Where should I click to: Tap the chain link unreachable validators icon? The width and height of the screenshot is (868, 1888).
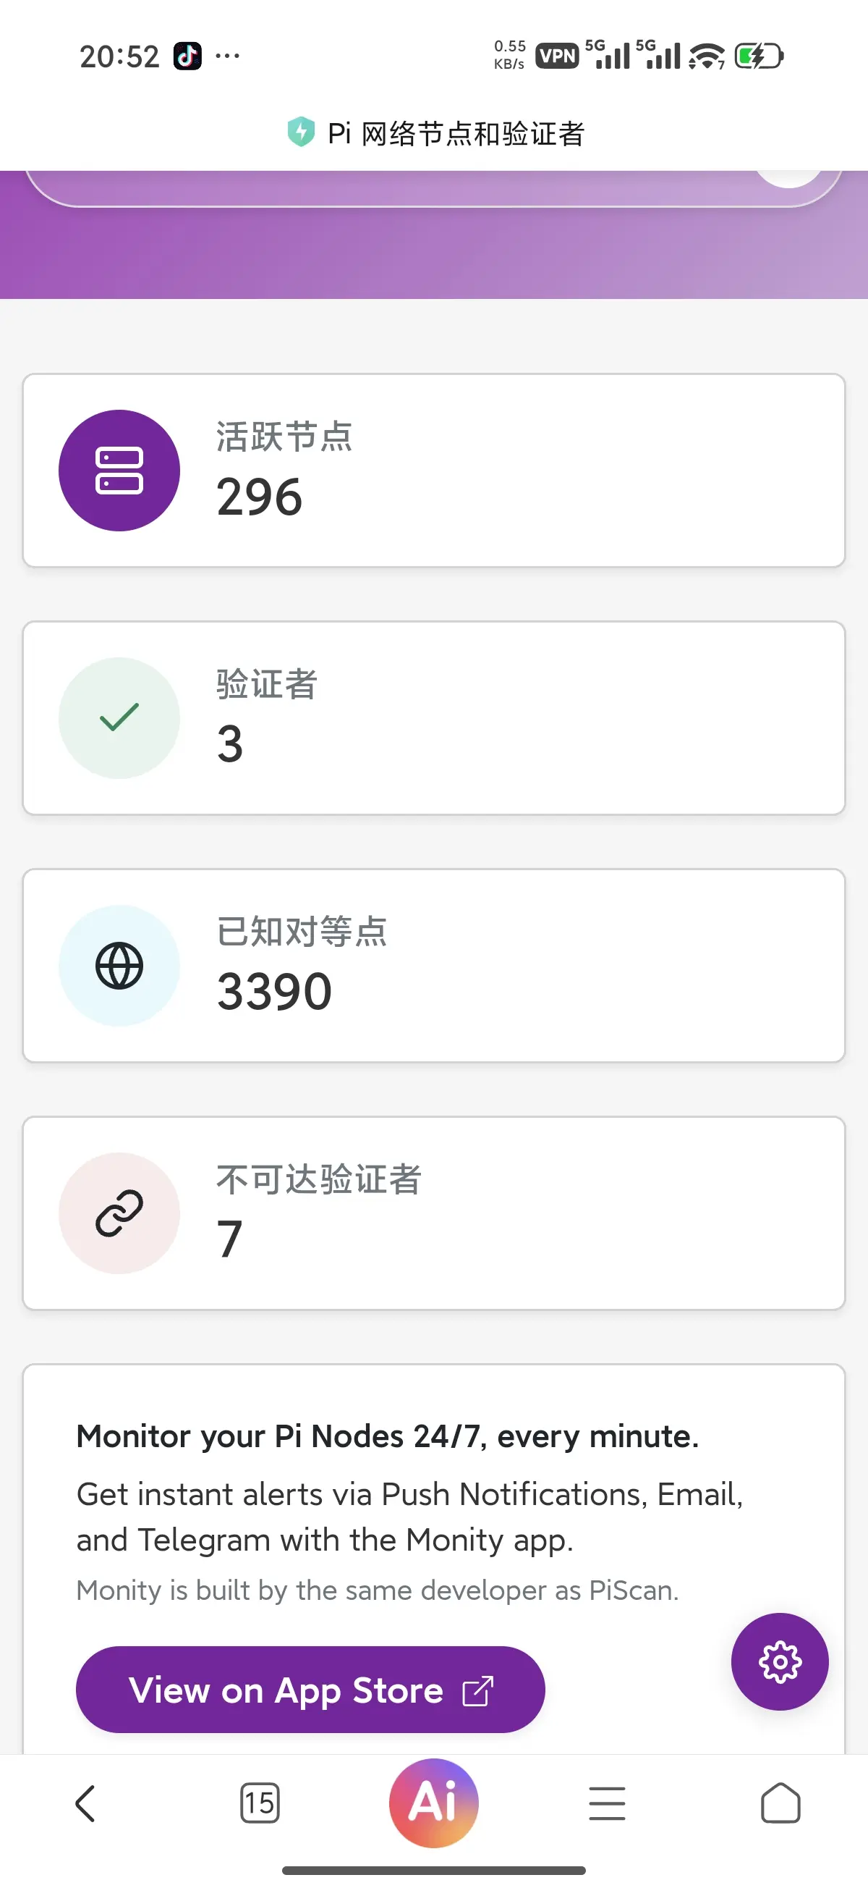119,1213
